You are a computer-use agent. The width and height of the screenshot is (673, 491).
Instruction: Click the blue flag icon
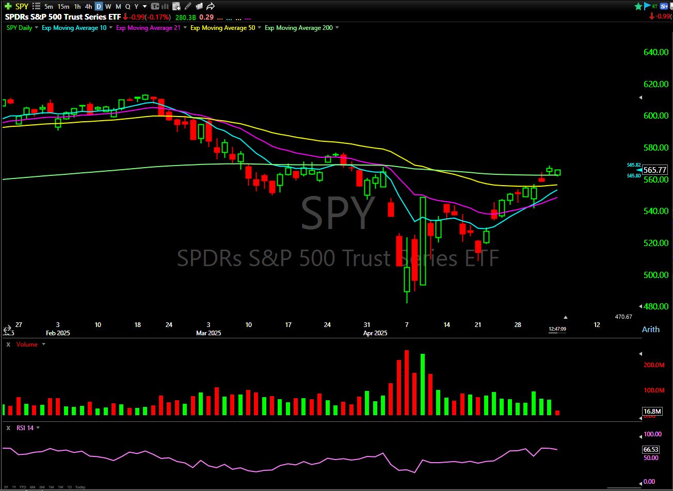point(647,6)
